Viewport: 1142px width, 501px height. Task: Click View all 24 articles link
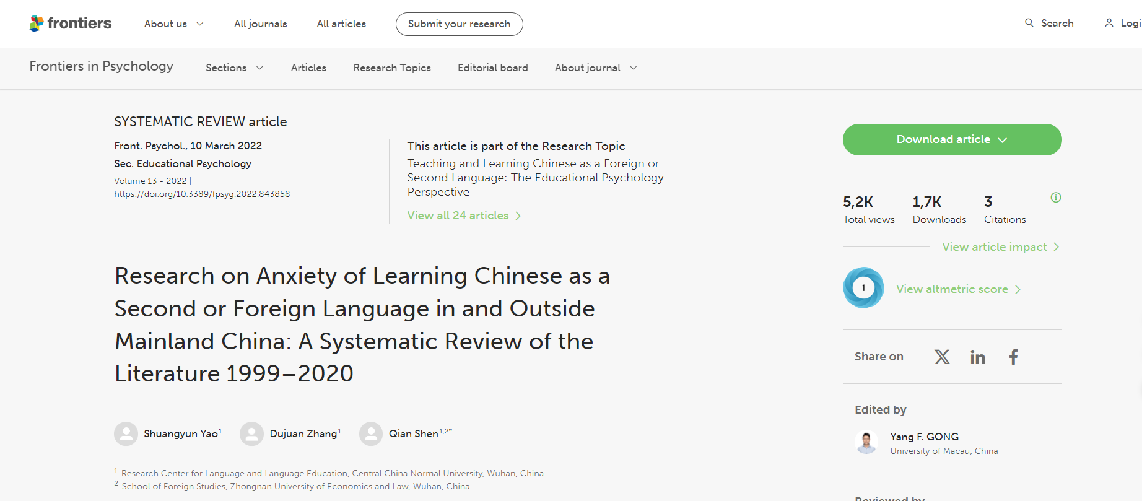pos(464,216)
